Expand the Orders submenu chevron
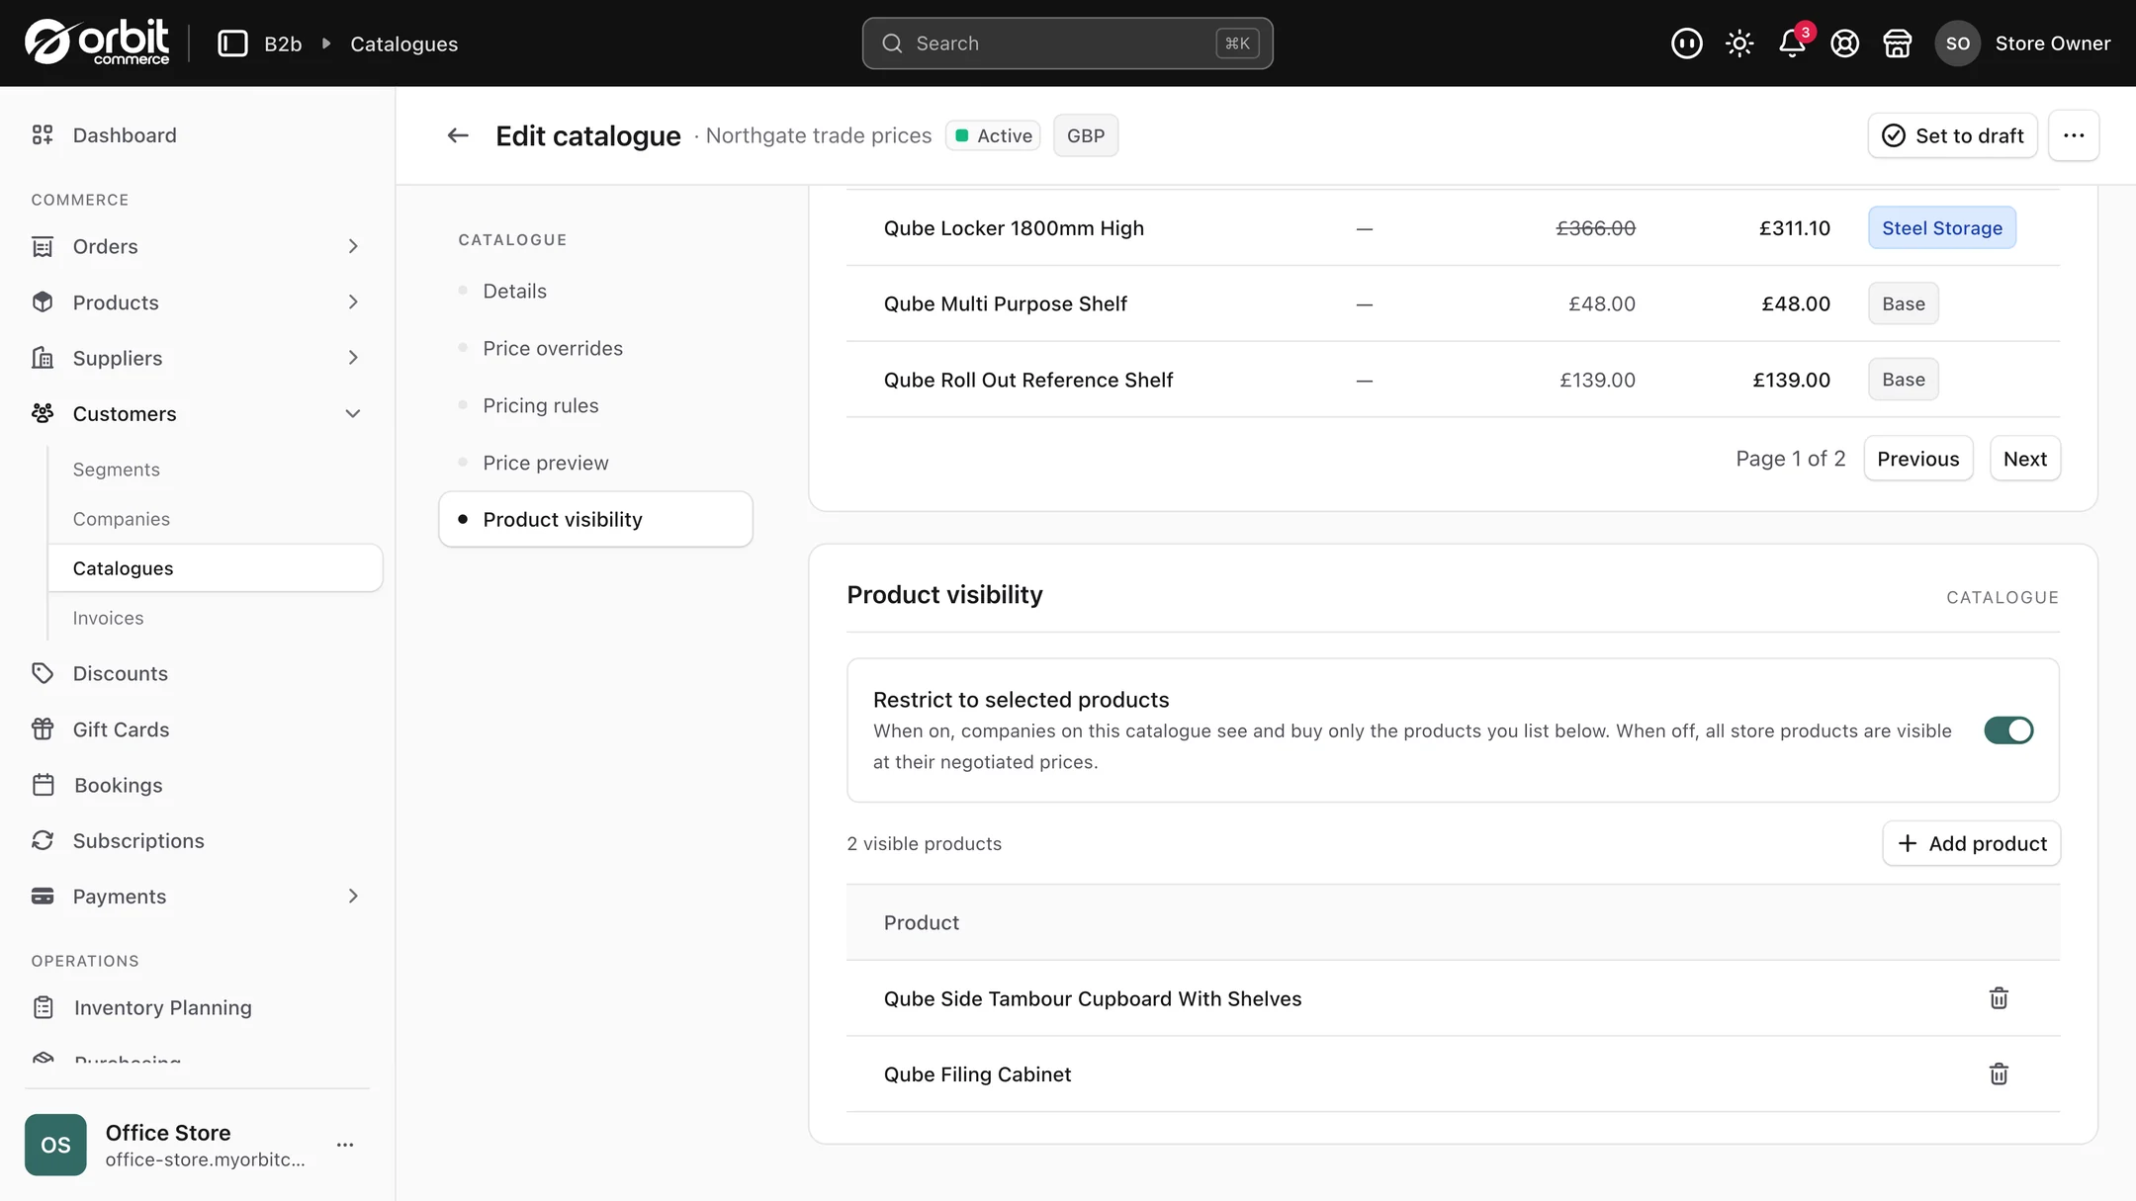Screen dimensions: 2136x1201 (x=353, y=246)
